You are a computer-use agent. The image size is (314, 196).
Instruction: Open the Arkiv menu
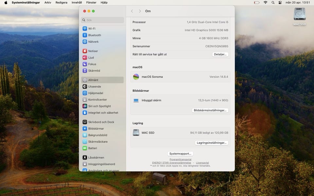[x=48, y=3]
